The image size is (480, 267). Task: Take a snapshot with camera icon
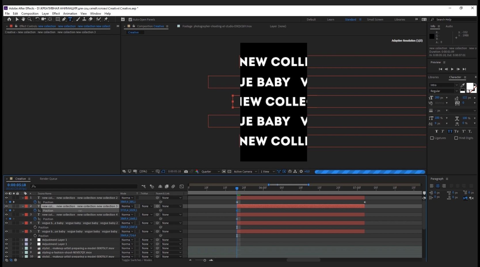tap(186, 171)
